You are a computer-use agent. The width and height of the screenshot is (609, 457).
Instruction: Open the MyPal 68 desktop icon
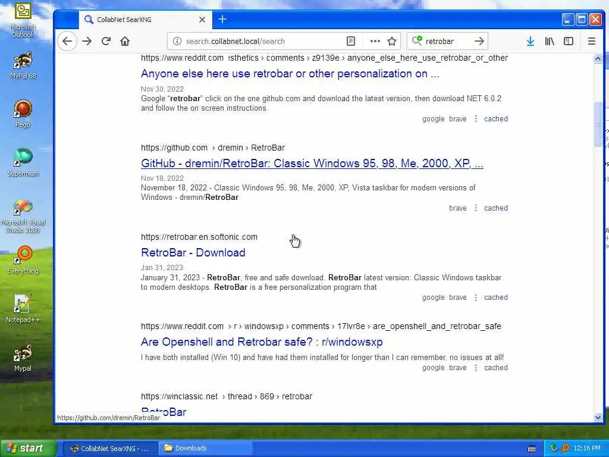pos(23,65)
